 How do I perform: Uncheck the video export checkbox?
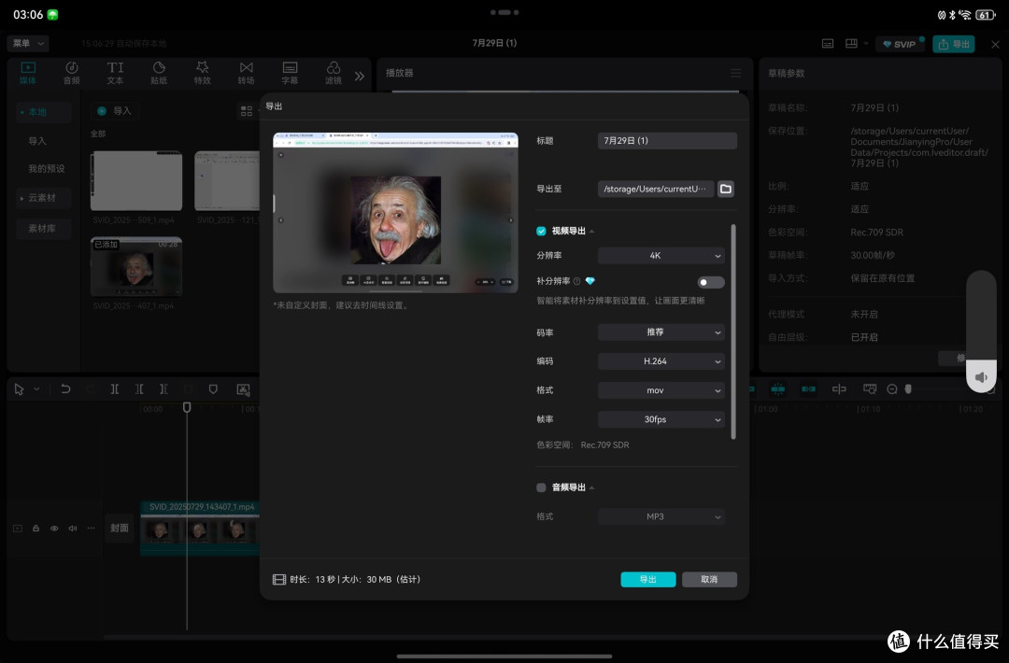click(541, 231)
